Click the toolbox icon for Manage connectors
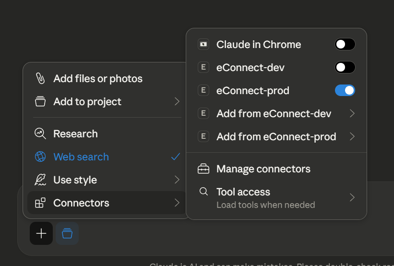This screenshot has height=266, width=394. (x=203, y=169)
